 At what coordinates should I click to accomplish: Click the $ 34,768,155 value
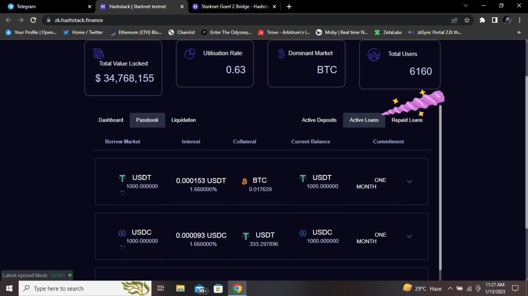click(125, 79)
